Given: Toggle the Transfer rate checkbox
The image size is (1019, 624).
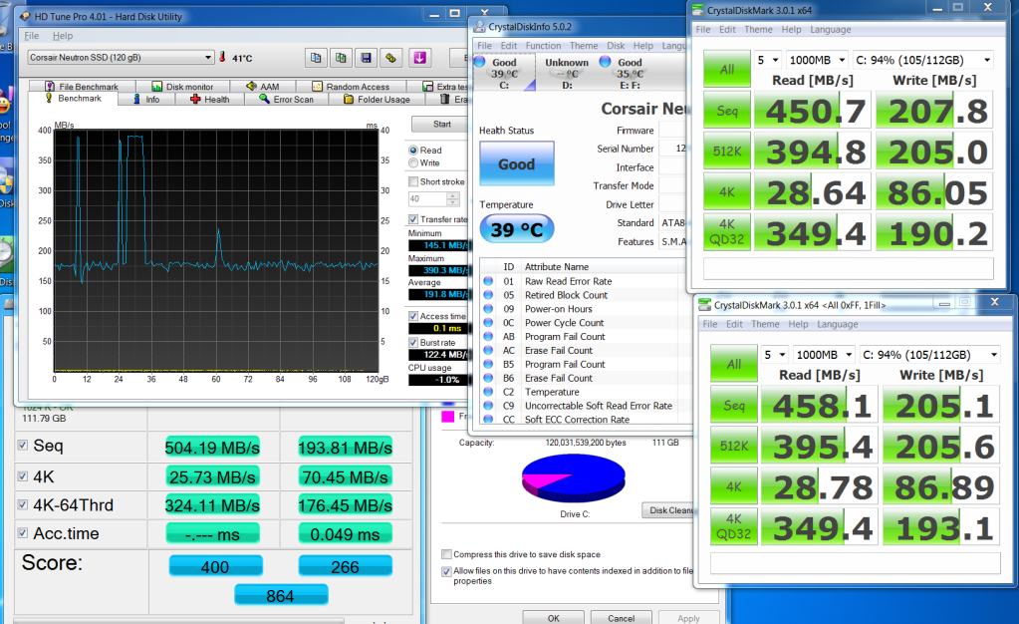Looking at the screenshot, I should pyautogui.click(x=413, y=219).
